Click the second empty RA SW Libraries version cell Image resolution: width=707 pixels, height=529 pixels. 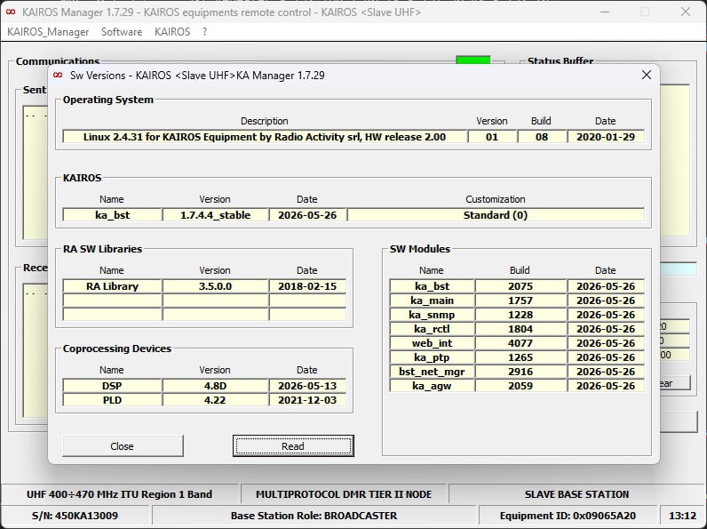tap(215, 315)
